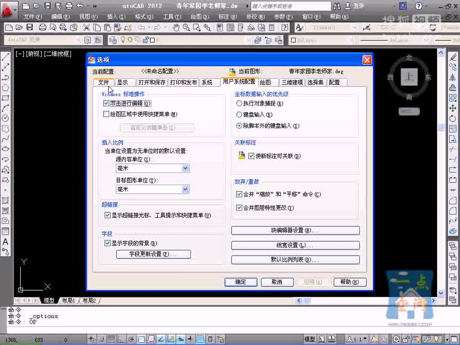Toggle Ortho Mode in the status bar
The image size is (460, 345).
(x=121, y=339)
